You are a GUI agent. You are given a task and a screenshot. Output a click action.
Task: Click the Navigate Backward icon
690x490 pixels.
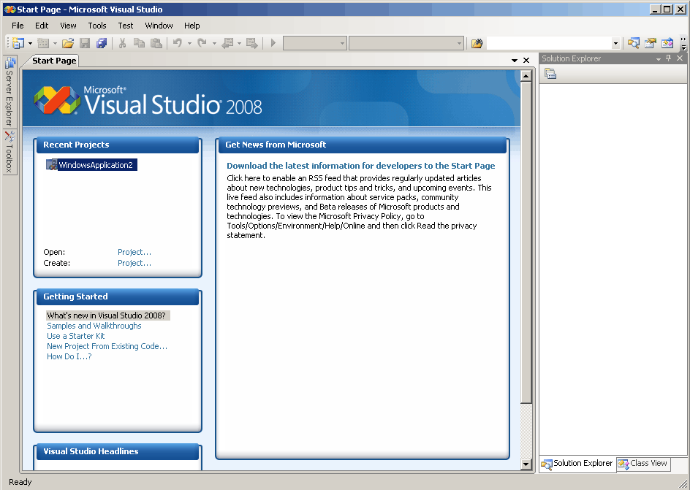[x=227, y=43]
